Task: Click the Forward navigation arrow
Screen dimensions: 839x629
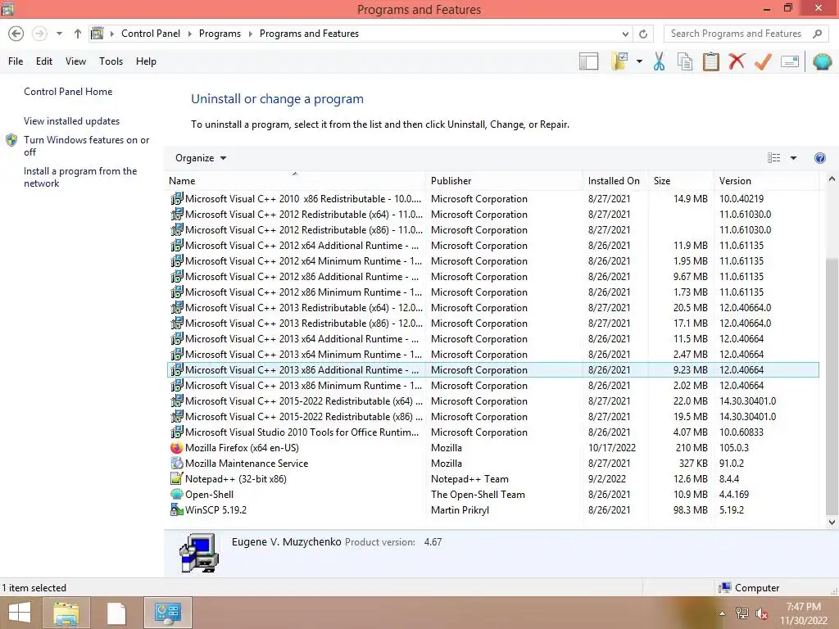Action: tap(39, 34)
